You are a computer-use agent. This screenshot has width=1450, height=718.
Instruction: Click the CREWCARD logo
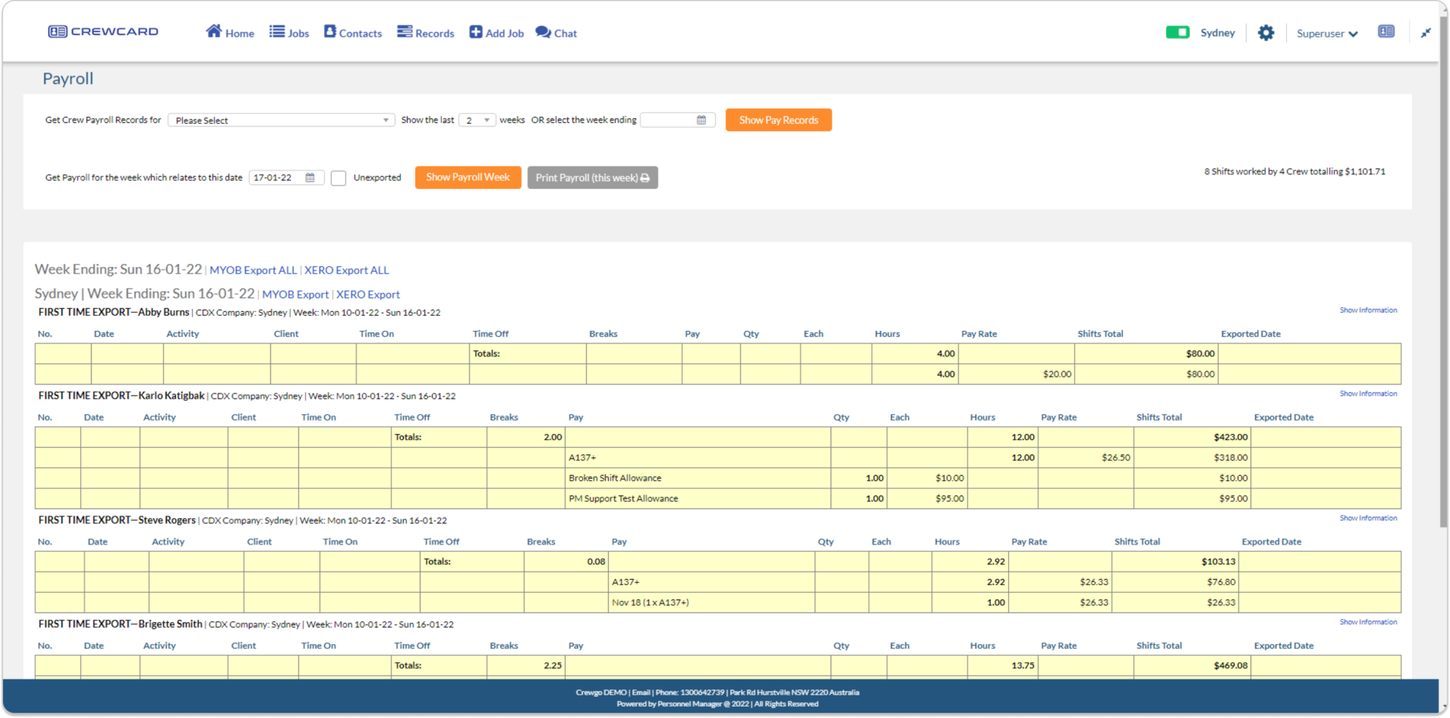[103, 31]
